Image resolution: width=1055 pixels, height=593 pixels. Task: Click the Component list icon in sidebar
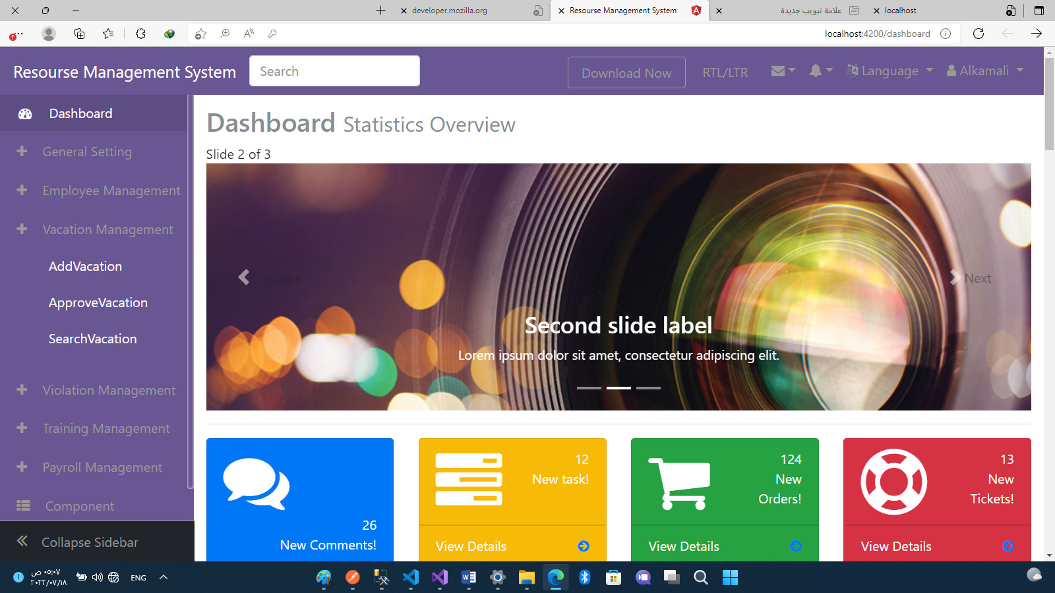23,505
